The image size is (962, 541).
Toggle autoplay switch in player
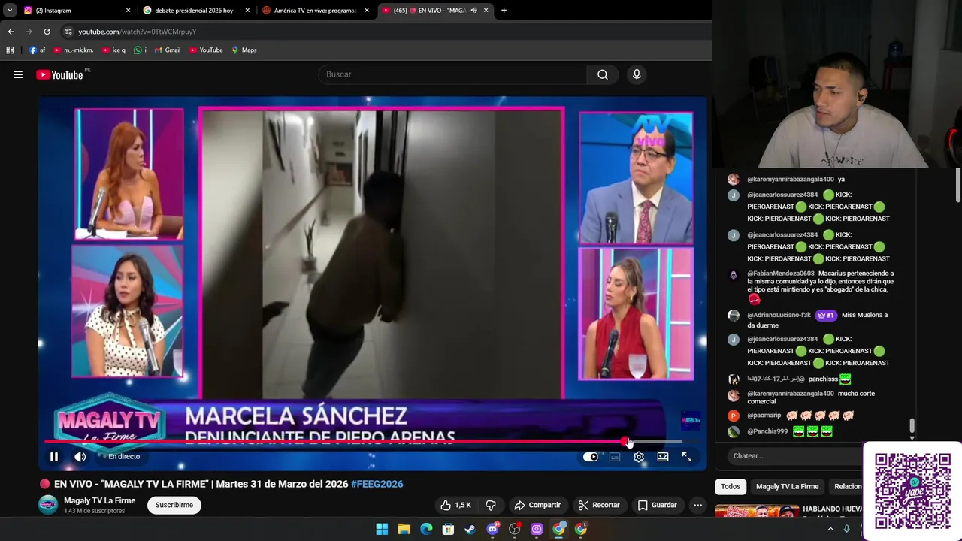point(591,456)
